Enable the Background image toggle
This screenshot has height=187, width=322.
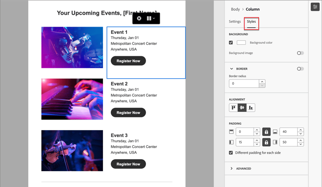tap(300, 53)
